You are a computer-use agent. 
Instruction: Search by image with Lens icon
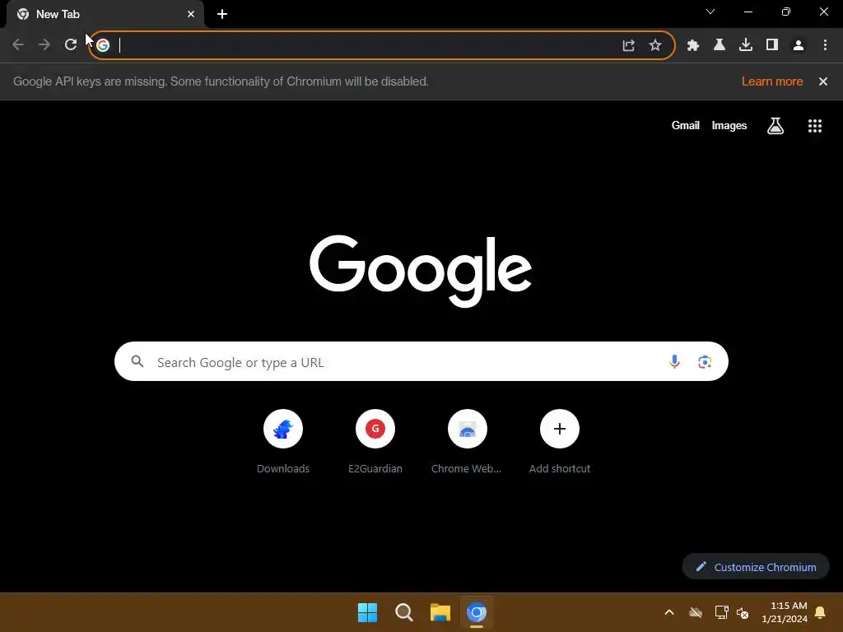point(705,362)
